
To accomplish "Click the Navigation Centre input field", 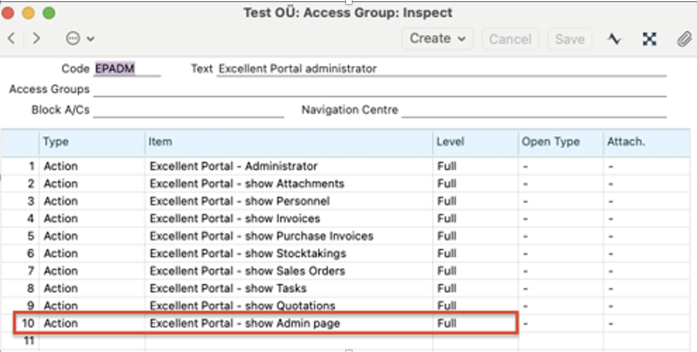I will (534, 110).
